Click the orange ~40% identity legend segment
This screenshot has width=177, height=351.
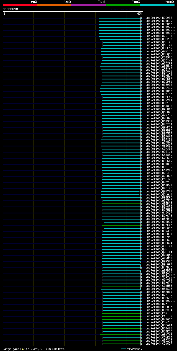54,5
